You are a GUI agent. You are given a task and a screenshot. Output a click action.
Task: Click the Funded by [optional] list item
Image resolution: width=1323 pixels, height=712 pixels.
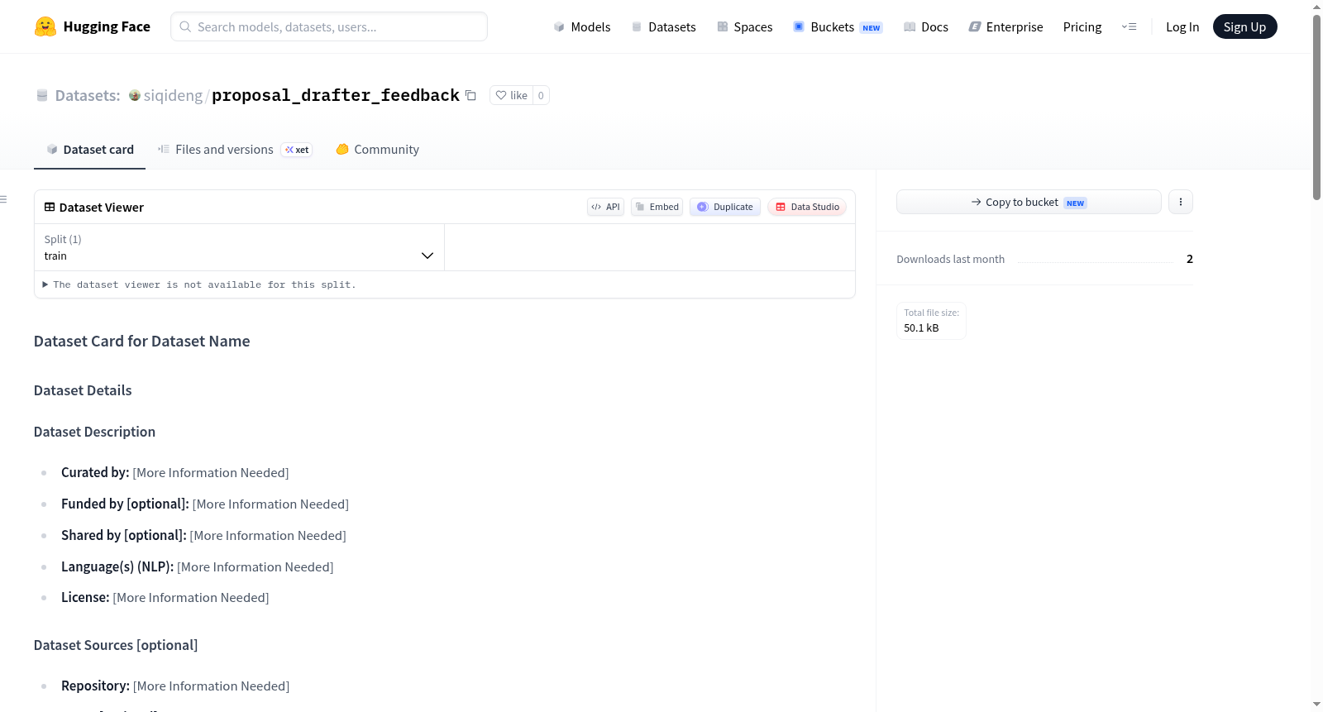[205, 504]
